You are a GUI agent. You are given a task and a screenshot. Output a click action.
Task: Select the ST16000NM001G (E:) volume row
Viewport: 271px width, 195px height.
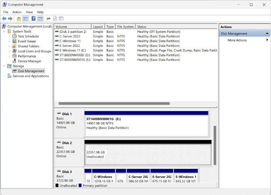tap(135, 60)
